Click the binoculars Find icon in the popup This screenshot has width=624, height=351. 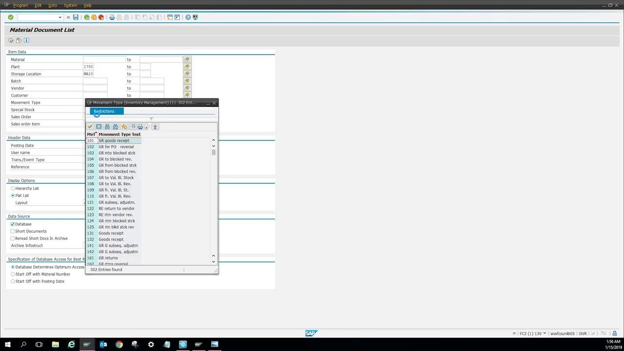107,127
